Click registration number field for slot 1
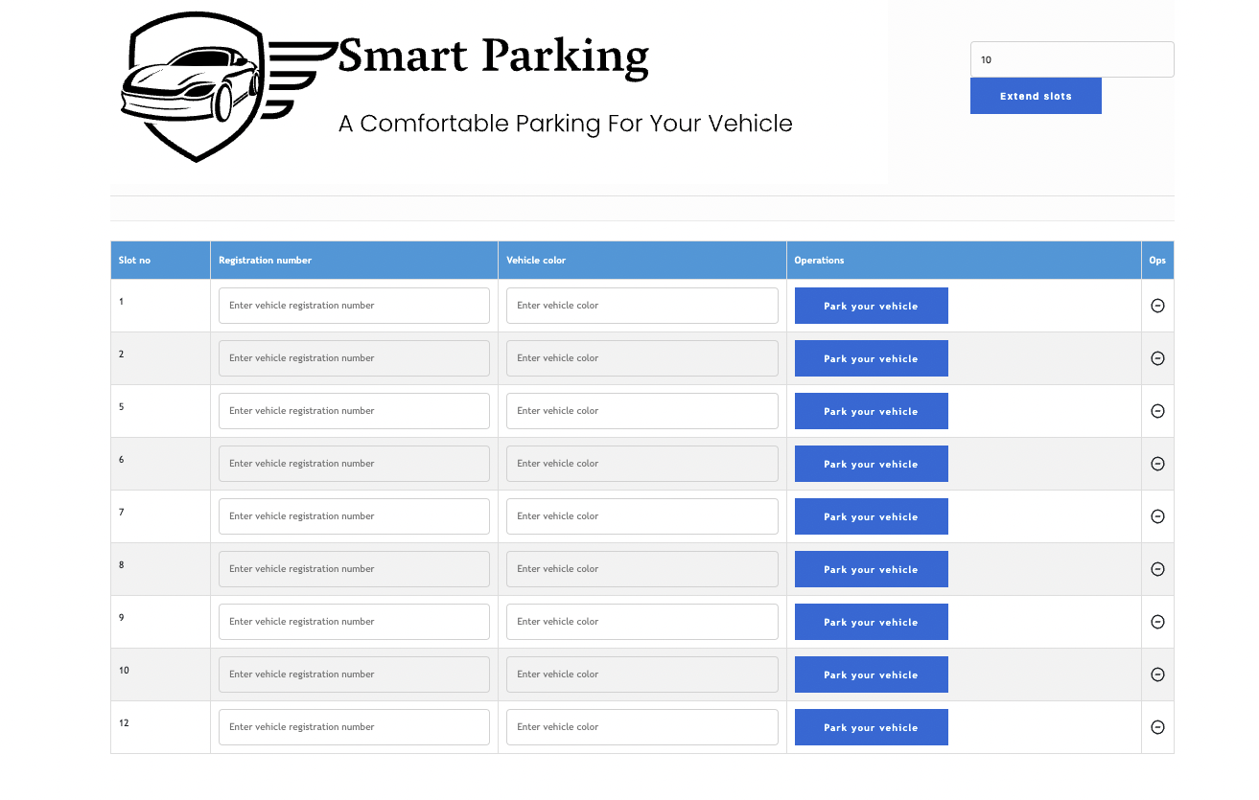Screen dimensions: 1259x800 (354, 306)
